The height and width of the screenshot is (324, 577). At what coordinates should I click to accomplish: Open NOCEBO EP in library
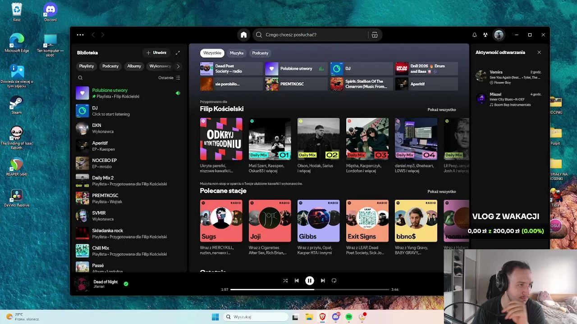point(128,163)
